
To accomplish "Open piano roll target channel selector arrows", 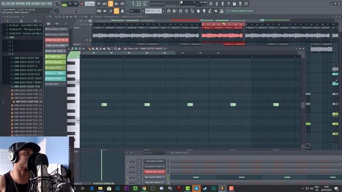I will click(x=125, y=49).
